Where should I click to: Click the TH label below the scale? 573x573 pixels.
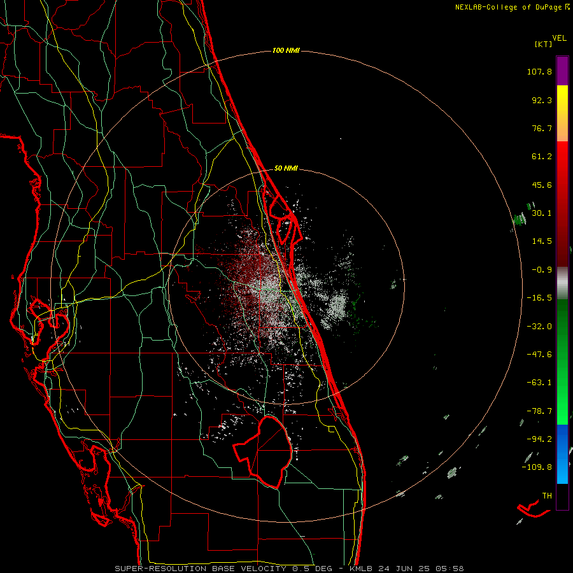547,496
